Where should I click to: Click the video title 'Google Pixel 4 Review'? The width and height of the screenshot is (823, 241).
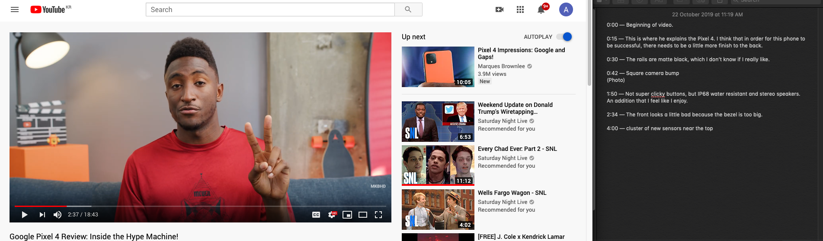[x=94, y=236]
